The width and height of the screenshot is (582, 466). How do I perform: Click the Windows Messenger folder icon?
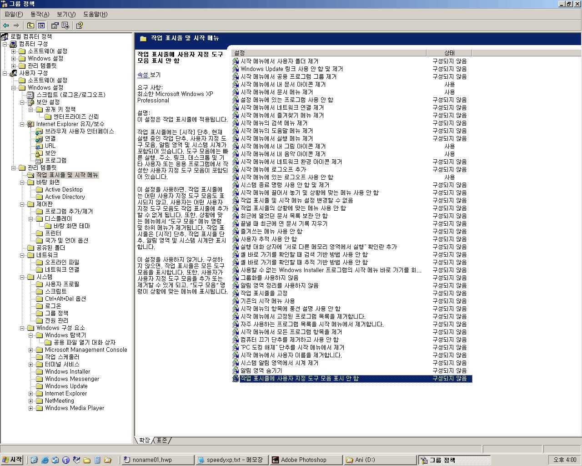pyautogui.click(x=40, y=379)
